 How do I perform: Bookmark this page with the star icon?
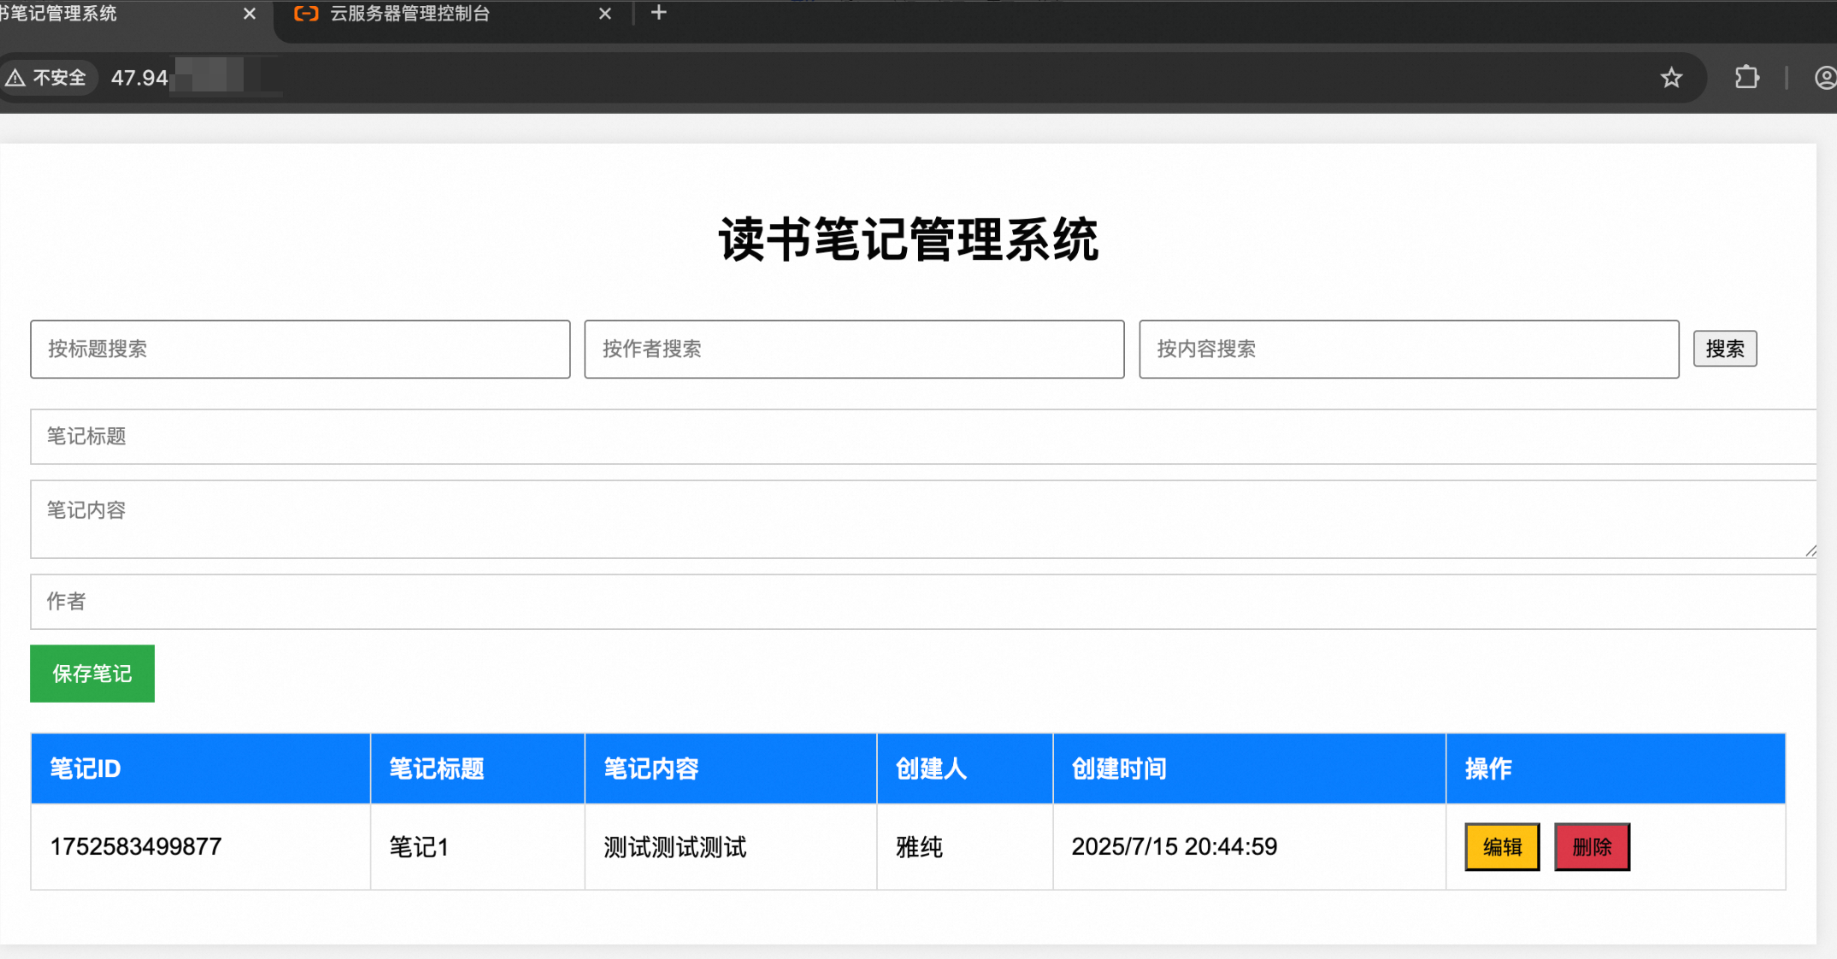1671,78
